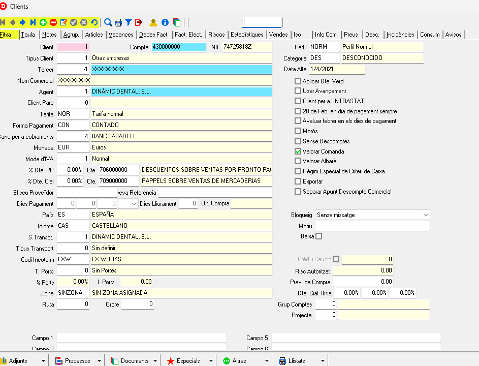The image size is (479, 366).
Task: Click into the Campo 1 input field
Action: click(141, 338)
